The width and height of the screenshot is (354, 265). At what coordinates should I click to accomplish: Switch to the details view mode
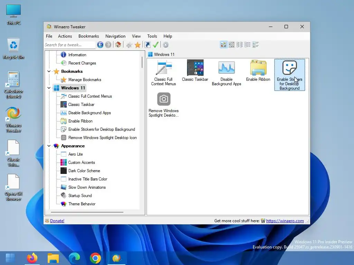pyautogui.click(x=248, y=45)
